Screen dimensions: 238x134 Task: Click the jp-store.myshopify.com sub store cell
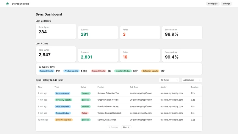pos(141,113)
